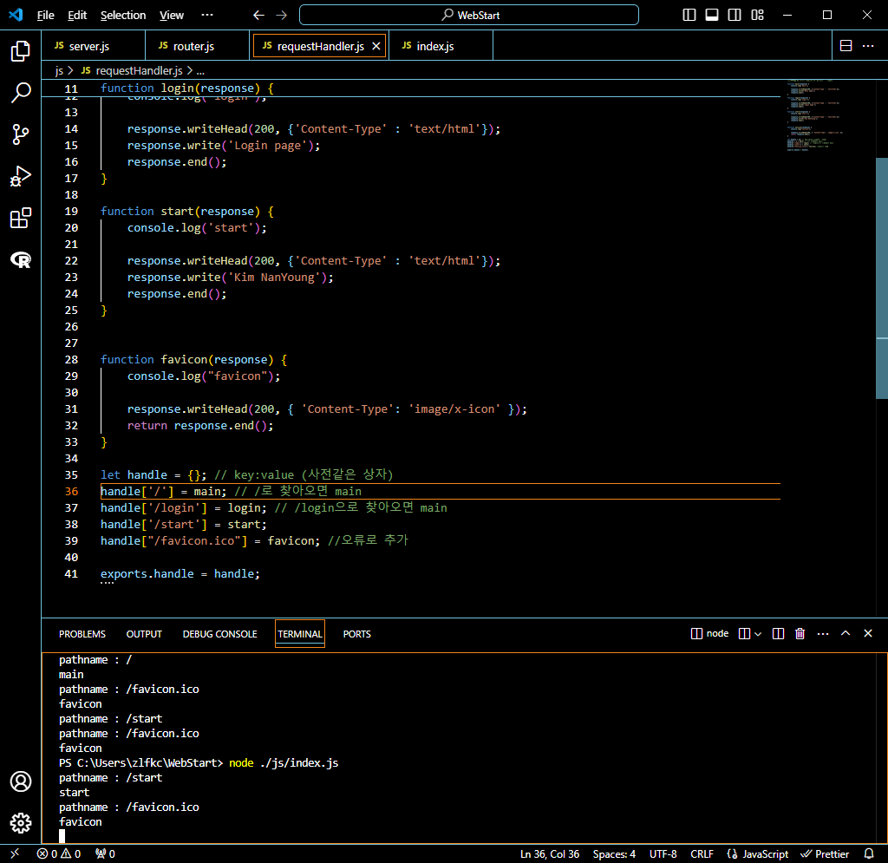
Task: Split the node terminal
Action: 778,634
